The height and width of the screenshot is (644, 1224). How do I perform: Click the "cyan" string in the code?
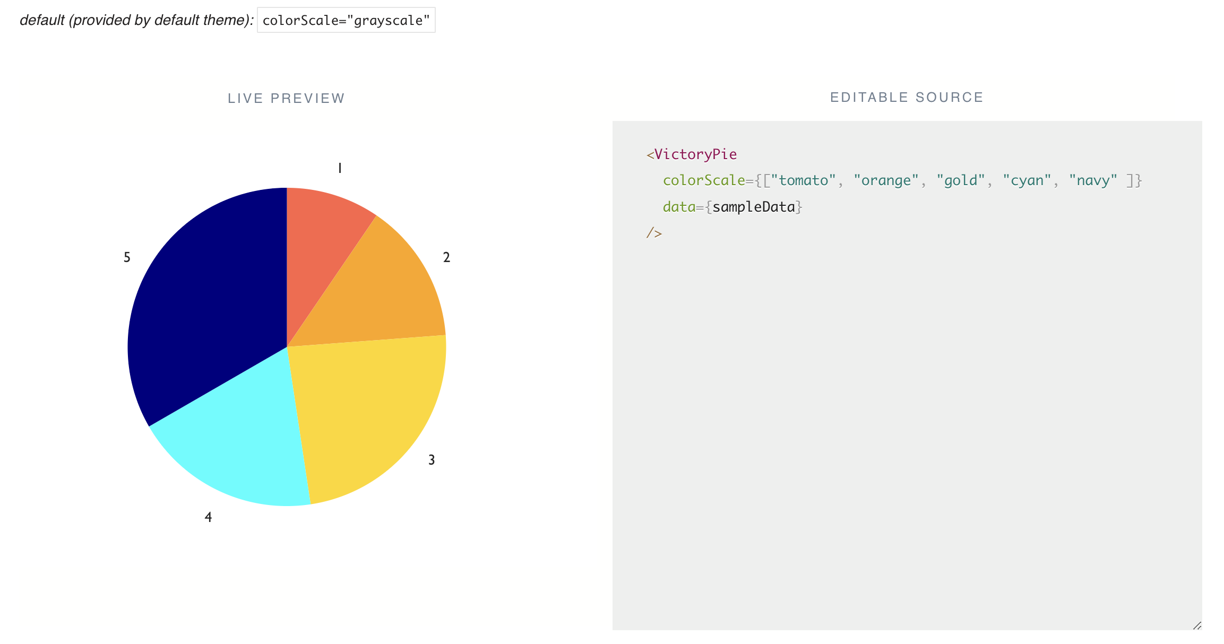(x=1027, y=180)
